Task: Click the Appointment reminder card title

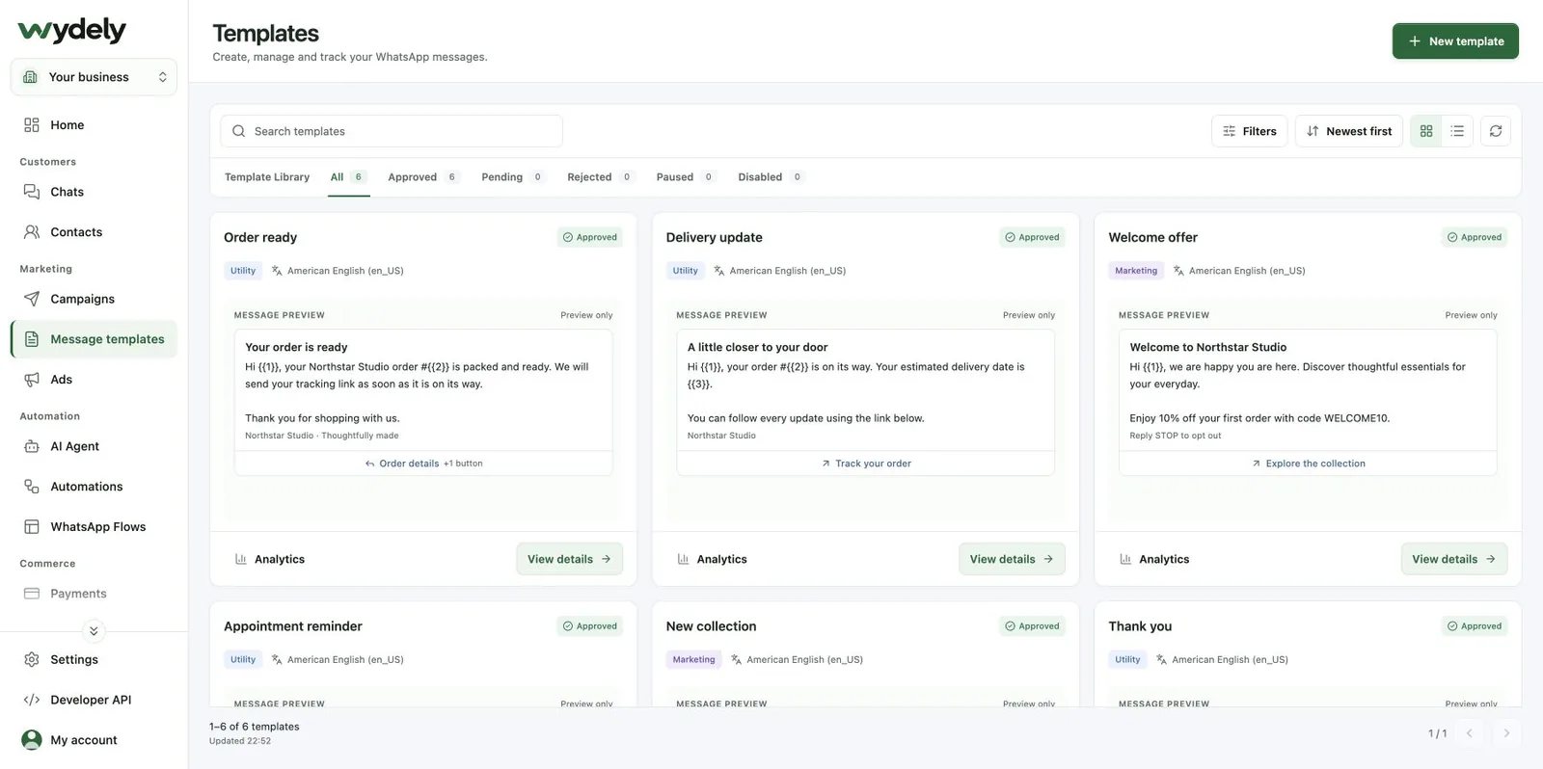Action: click(293, 626)
